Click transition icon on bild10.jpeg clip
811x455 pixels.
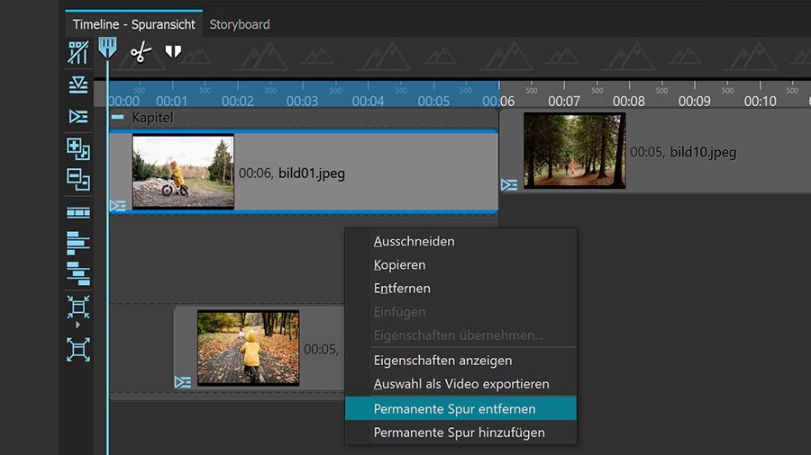(x=509, y=184)
